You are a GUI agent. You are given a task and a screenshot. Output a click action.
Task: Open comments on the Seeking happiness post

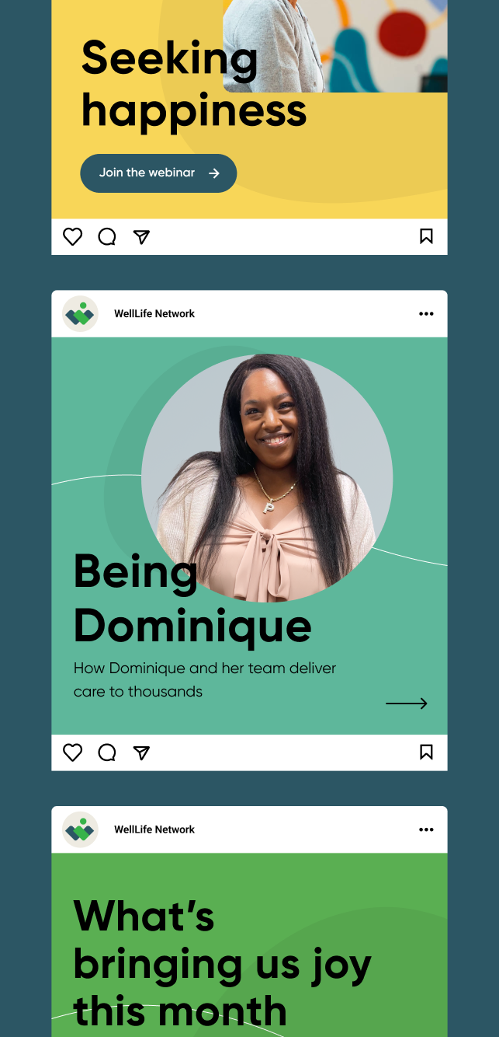coord(107,236)
